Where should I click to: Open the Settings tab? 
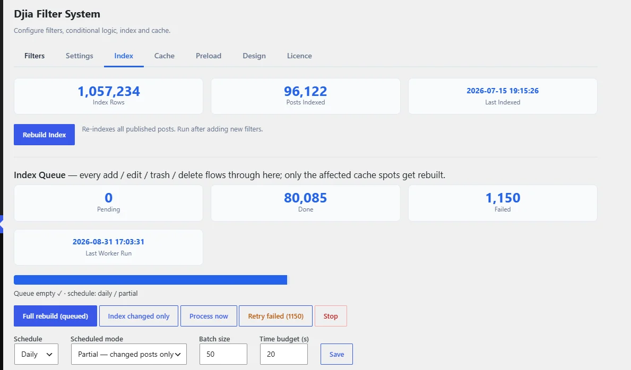[79, 56]
